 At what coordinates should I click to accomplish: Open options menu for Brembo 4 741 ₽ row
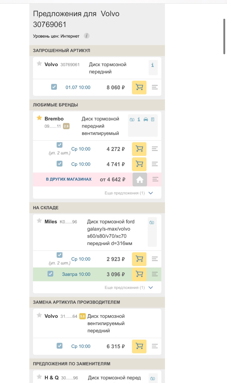(155, 164)
